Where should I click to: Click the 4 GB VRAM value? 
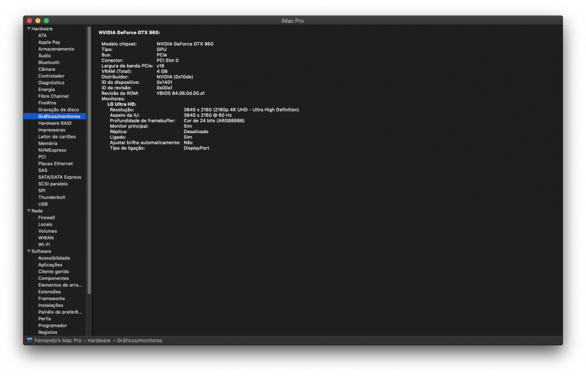tap(162, 71)
